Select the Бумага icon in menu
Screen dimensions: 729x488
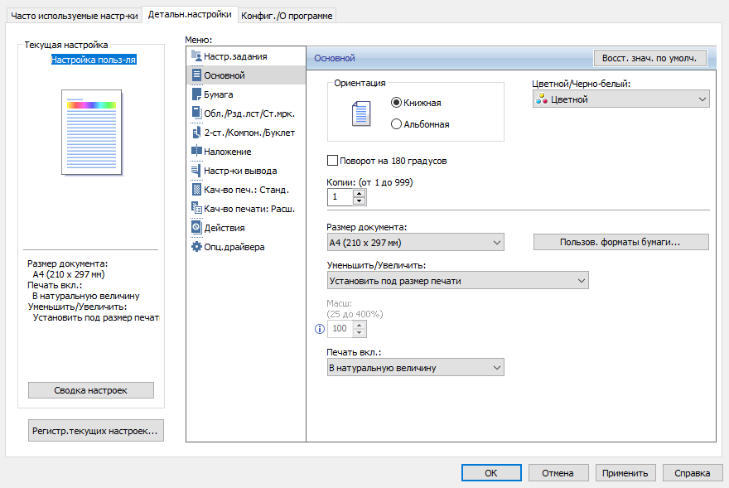tap(196, 94)
